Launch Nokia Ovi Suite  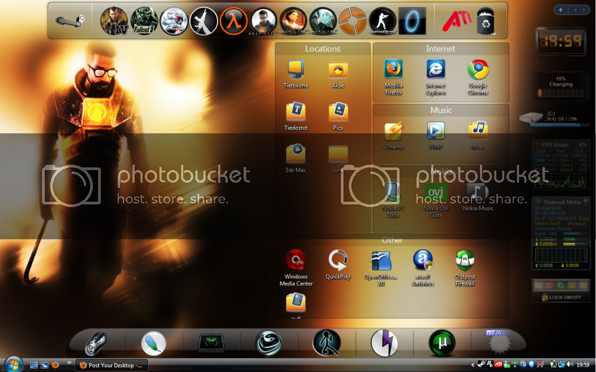point(436,201)
